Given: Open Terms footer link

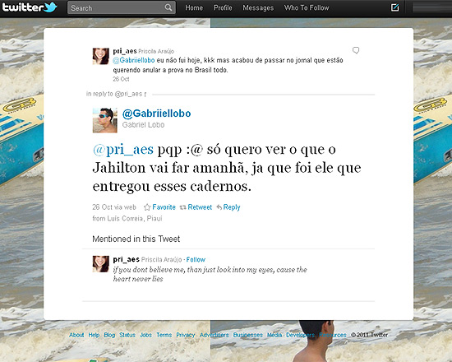Looking at the screenshot, I should coord(164,335).
